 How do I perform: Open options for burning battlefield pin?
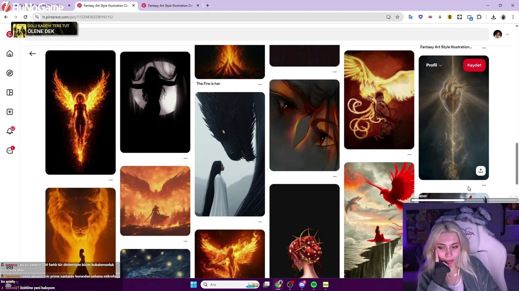[x=185, y=241]
